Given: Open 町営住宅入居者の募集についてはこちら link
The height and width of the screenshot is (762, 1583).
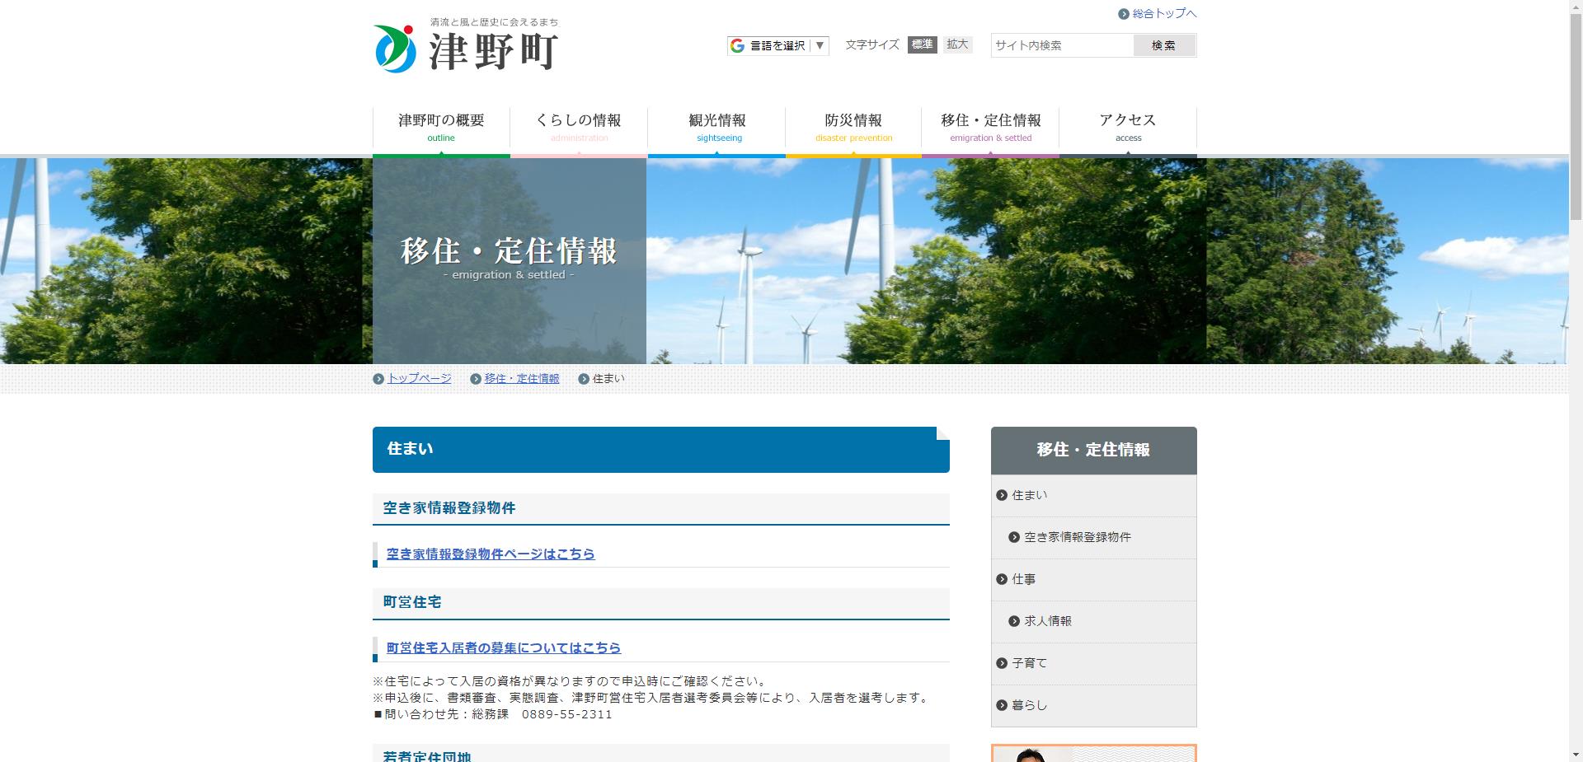Looking at the screenshot, I should pos(505,647).
